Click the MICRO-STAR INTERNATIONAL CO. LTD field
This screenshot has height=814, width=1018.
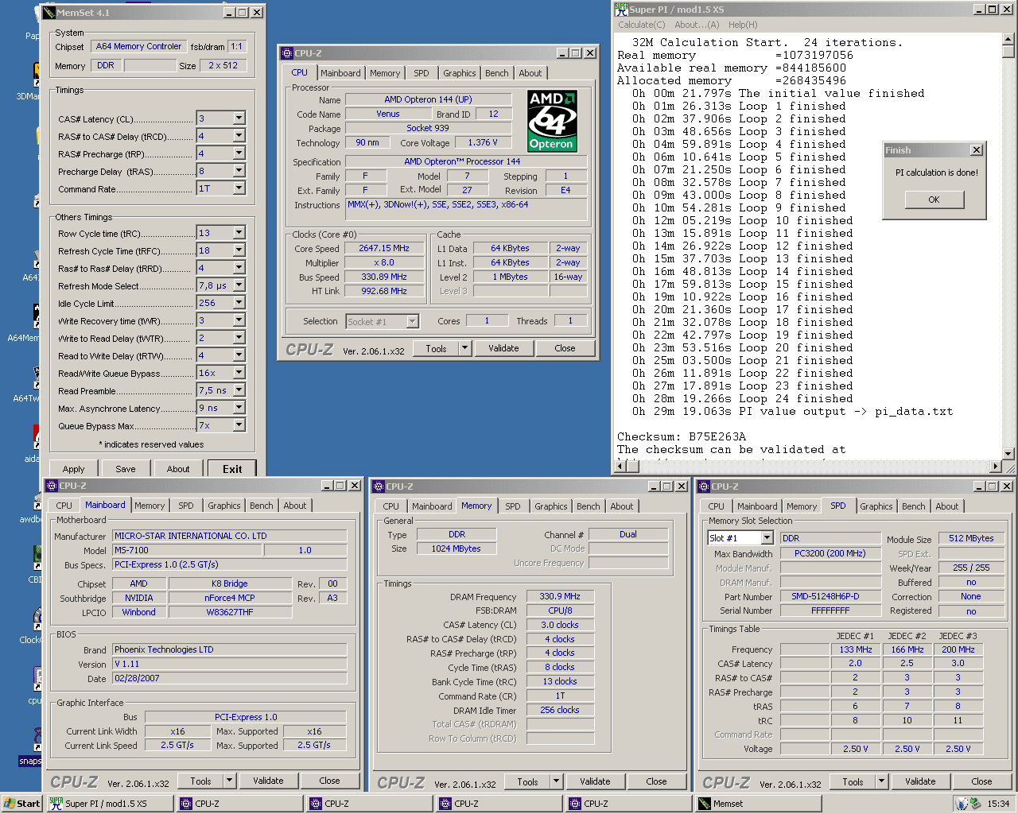click(229, 536)
